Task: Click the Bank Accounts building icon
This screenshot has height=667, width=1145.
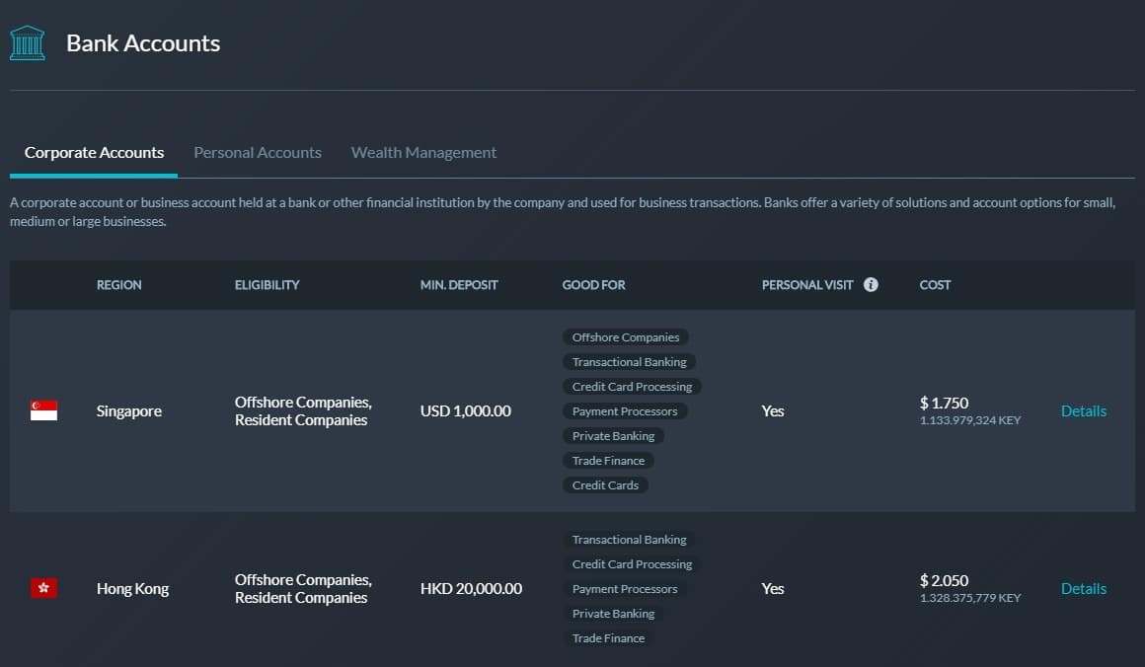Action: pos(28,43)
